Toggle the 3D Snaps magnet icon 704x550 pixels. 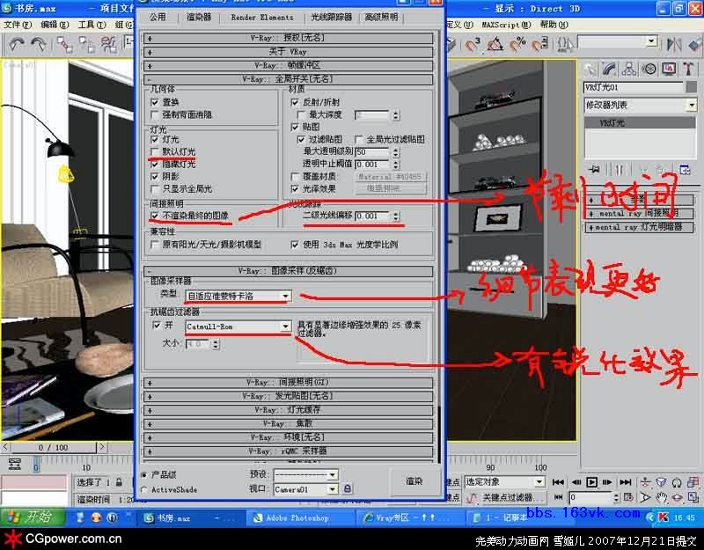pyautogui.click(x=473, y=45)
